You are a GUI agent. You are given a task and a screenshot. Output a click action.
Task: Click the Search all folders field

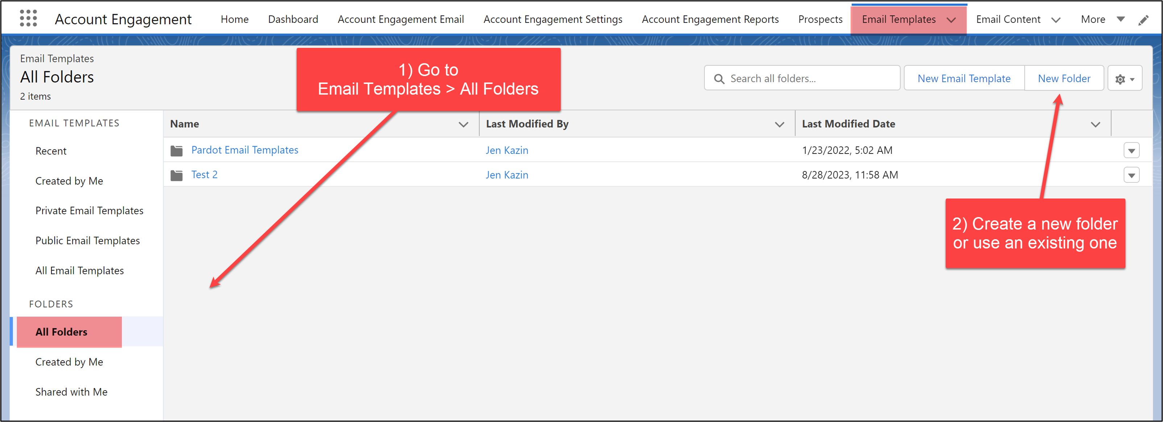pyautogui.click(x=802, y=79)
